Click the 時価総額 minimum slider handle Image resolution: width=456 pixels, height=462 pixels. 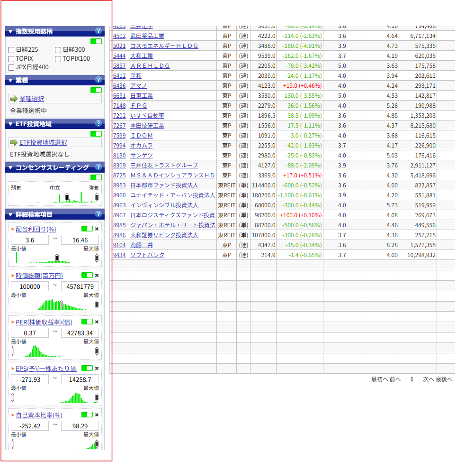(x=61, y=304)
